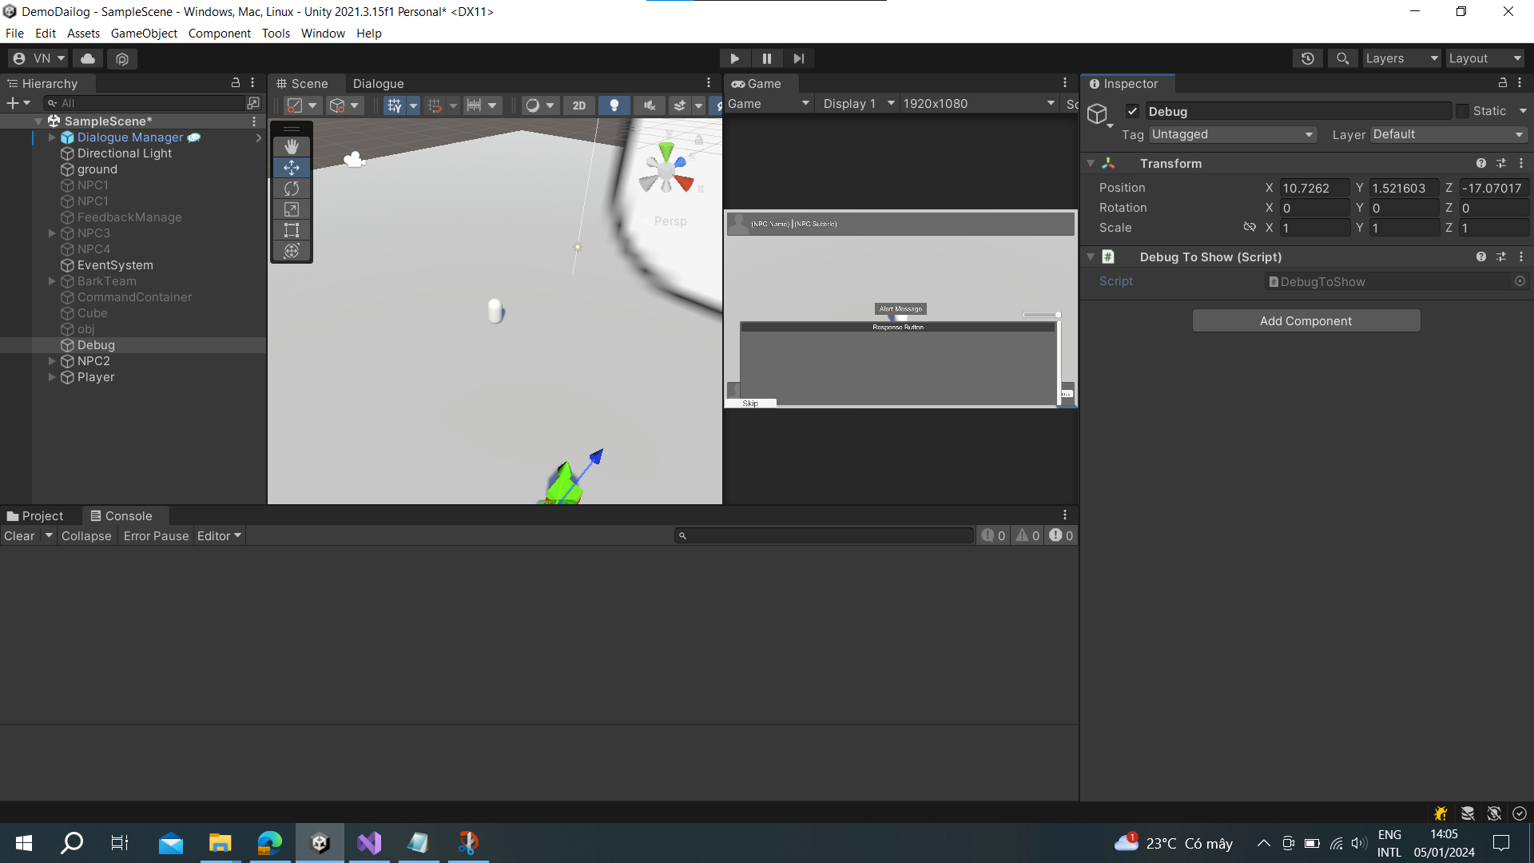
Task: Open the Layer Default dropdown
Action: (x=1449, y=134)
